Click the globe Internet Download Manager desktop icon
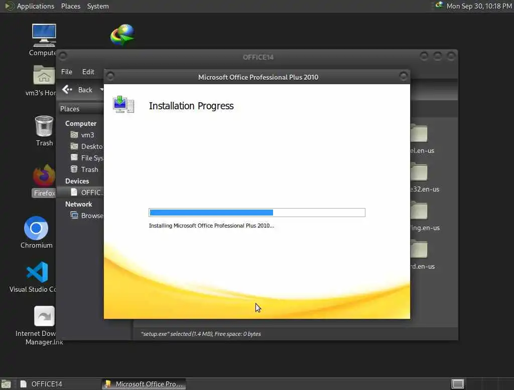Screen dimensions: 514x390 [x=122, y=35]
